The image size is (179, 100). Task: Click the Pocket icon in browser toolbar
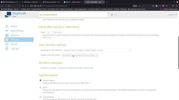point(153,6)
